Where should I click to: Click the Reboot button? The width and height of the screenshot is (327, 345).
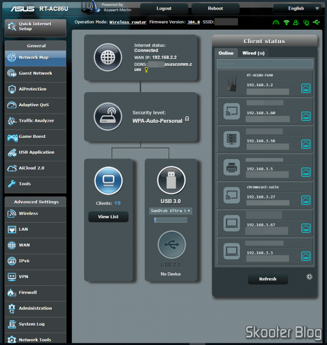pos(215,9)
